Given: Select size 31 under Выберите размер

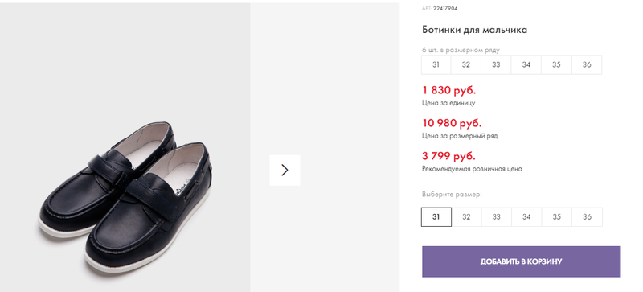Looking at the screenshot, I should point(436,217).
